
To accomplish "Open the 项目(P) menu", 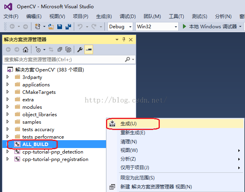I will pos(80,16).
